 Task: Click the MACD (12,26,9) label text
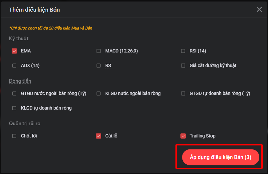coord(122,51)
